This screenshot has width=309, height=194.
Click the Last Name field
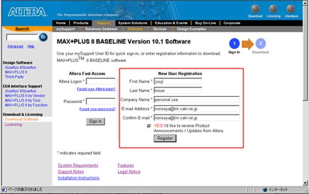(x=178, y=91)
